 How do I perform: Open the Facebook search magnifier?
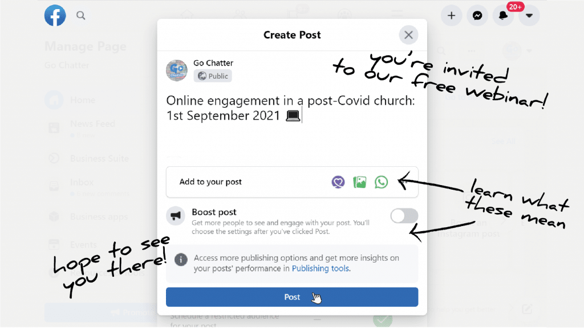(x=81, y=15)
